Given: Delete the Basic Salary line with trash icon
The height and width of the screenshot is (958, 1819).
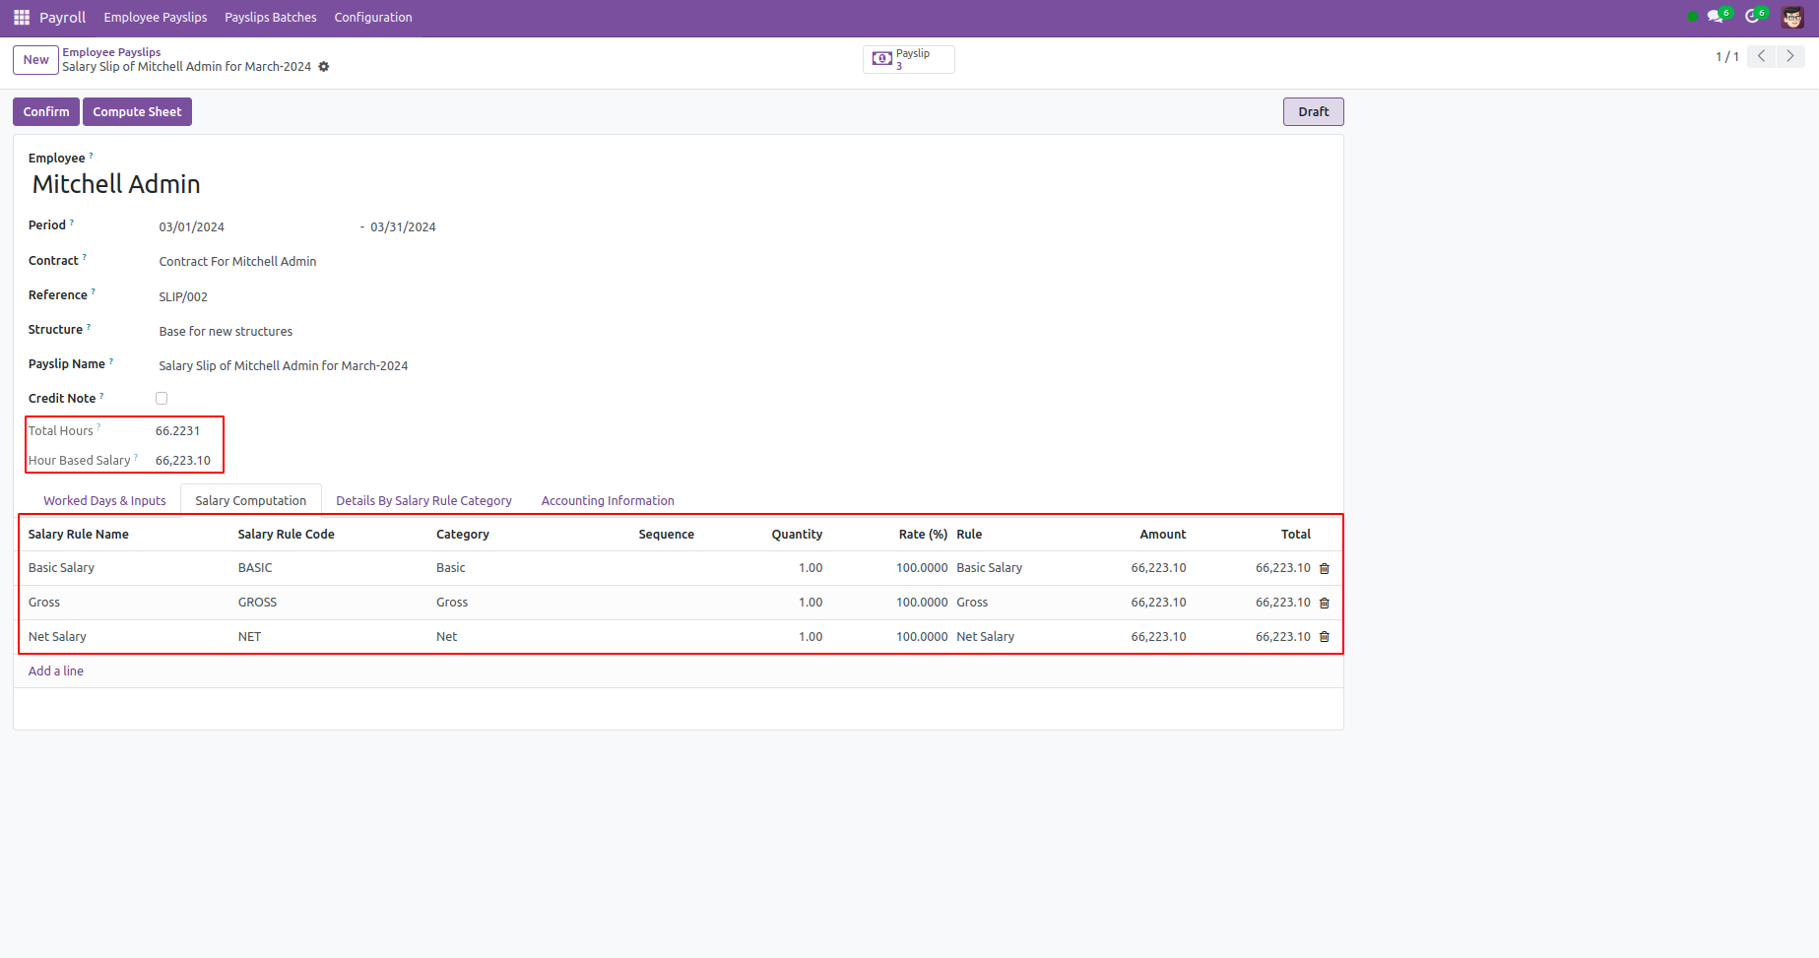Looking at the screenshot, I should [1324, 569].
